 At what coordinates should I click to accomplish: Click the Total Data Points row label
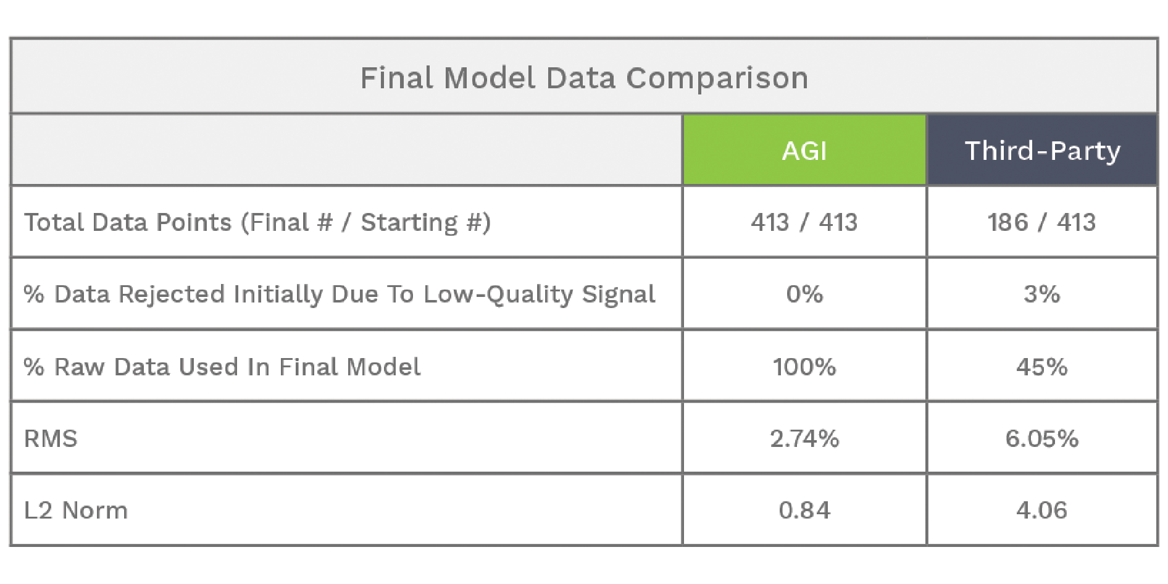click(x=257, y=222)
